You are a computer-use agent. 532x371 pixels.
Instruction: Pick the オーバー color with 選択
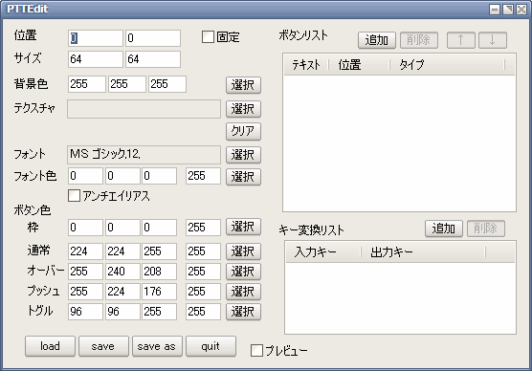click(243, 272)
